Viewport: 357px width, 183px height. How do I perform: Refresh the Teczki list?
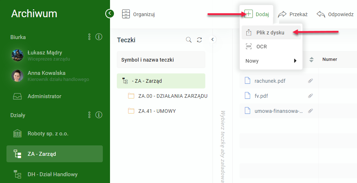tap(200, 40)
